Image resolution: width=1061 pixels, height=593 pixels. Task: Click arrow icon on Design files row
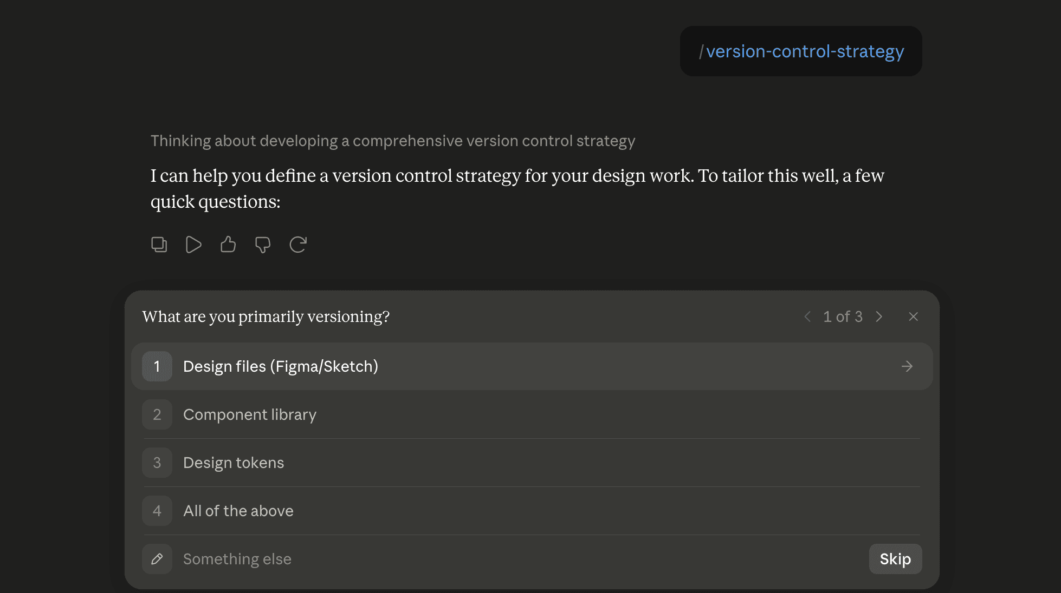[x=907, y=366]
